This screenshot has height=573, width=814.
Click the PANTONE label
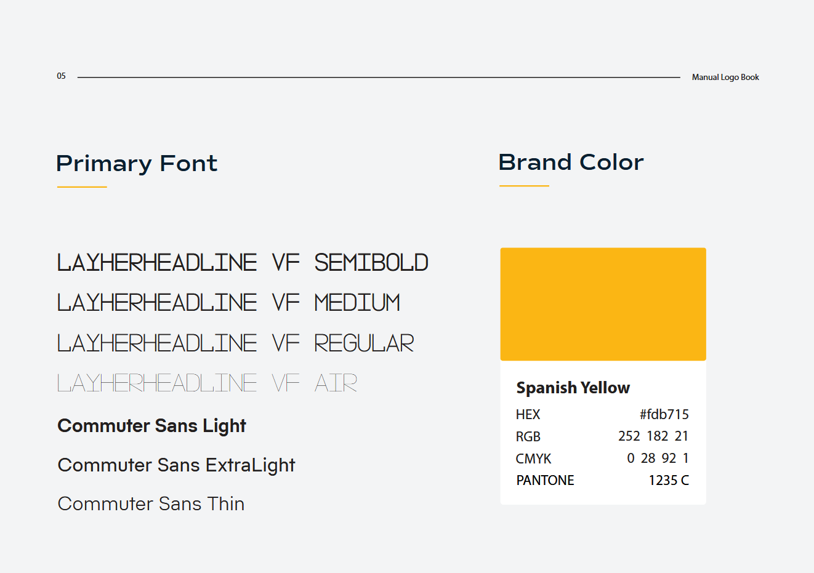click(x=545, y=481)
